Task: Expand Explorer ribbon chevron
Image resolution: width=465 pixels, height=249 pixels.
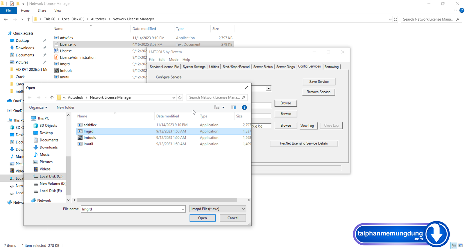Action: pyautogui.click(x=455, y=10)
